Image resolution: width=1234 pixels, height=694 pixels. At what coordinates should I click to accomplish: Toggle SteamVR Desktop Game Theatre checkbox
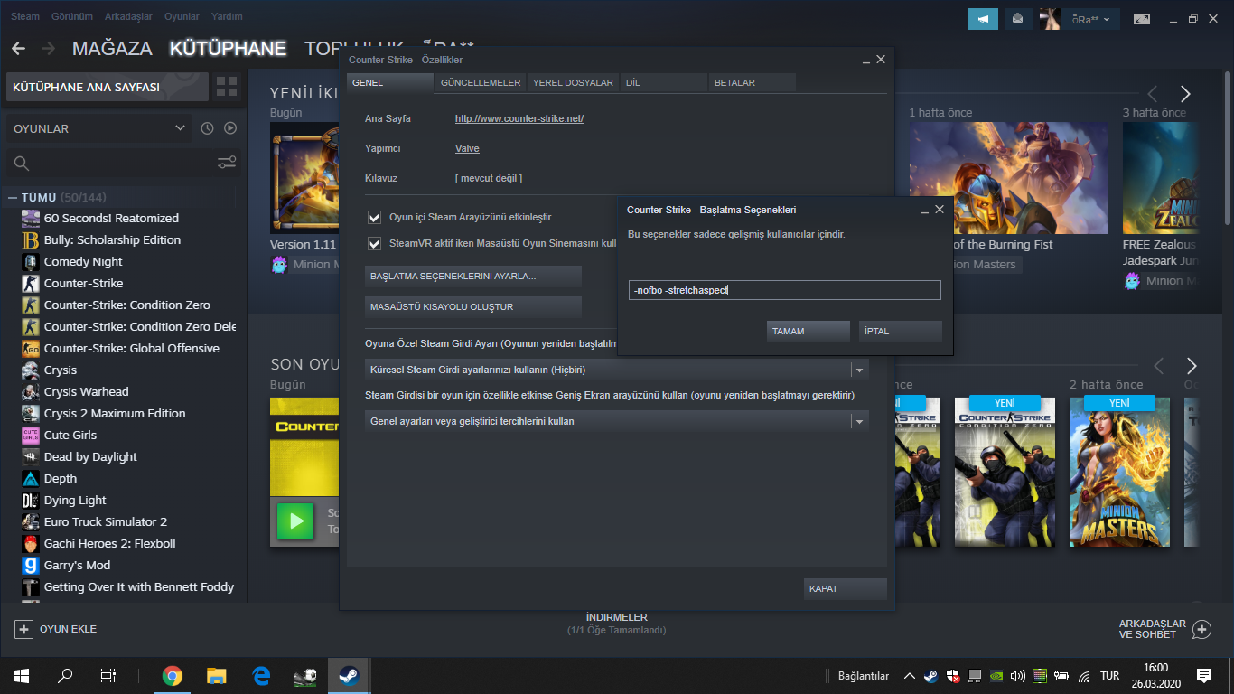[x=374, y=243]
